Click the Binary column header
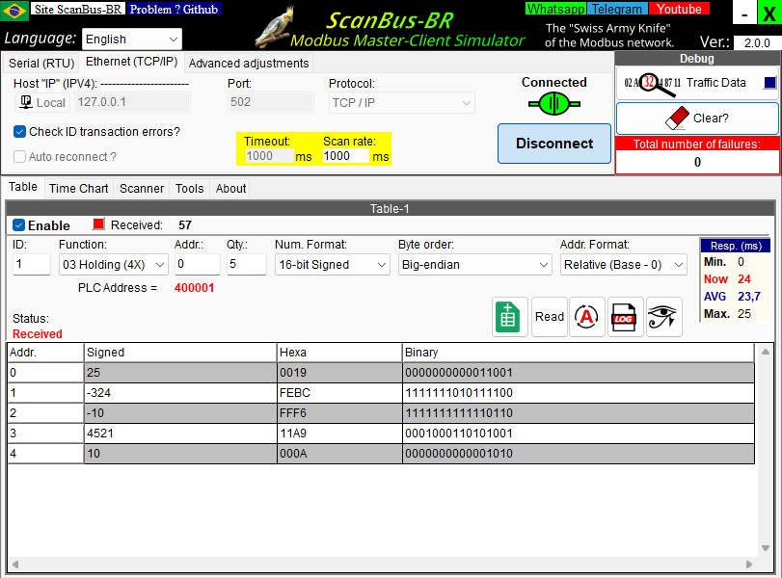Image resolution: width=782 pixels, height=578 pixels. click(x=578, y=353)
